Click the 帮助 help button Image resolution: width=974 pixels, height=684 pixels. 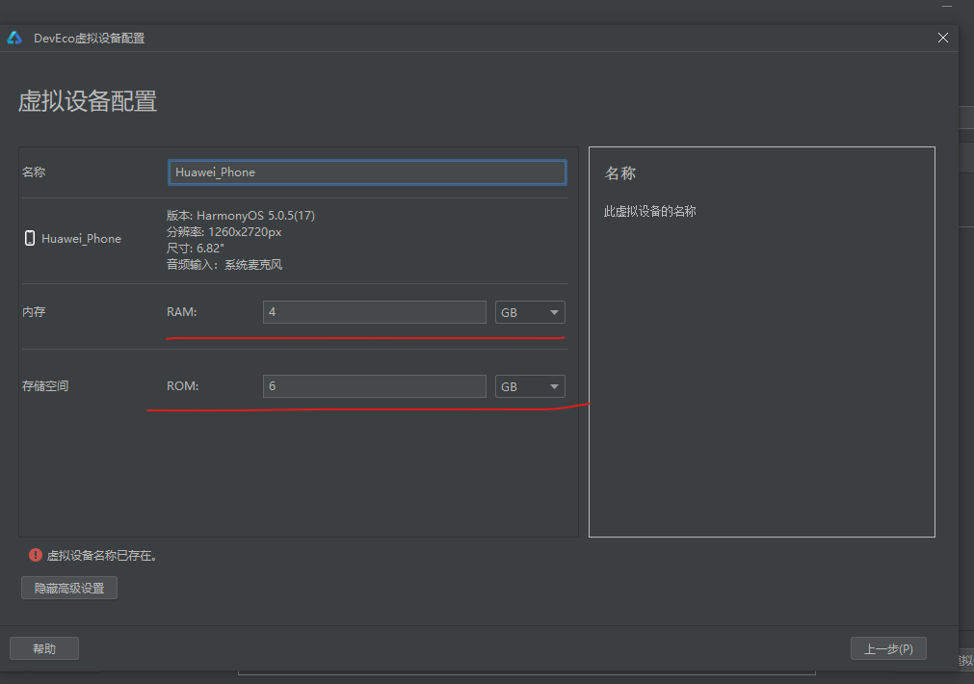coord(44,648)
